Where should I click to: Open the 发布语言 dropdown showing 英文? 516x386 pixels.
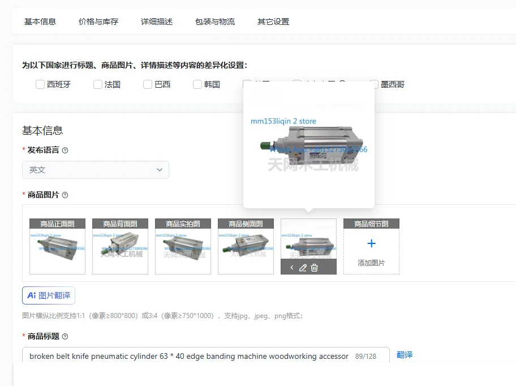[x=96, y=170]
